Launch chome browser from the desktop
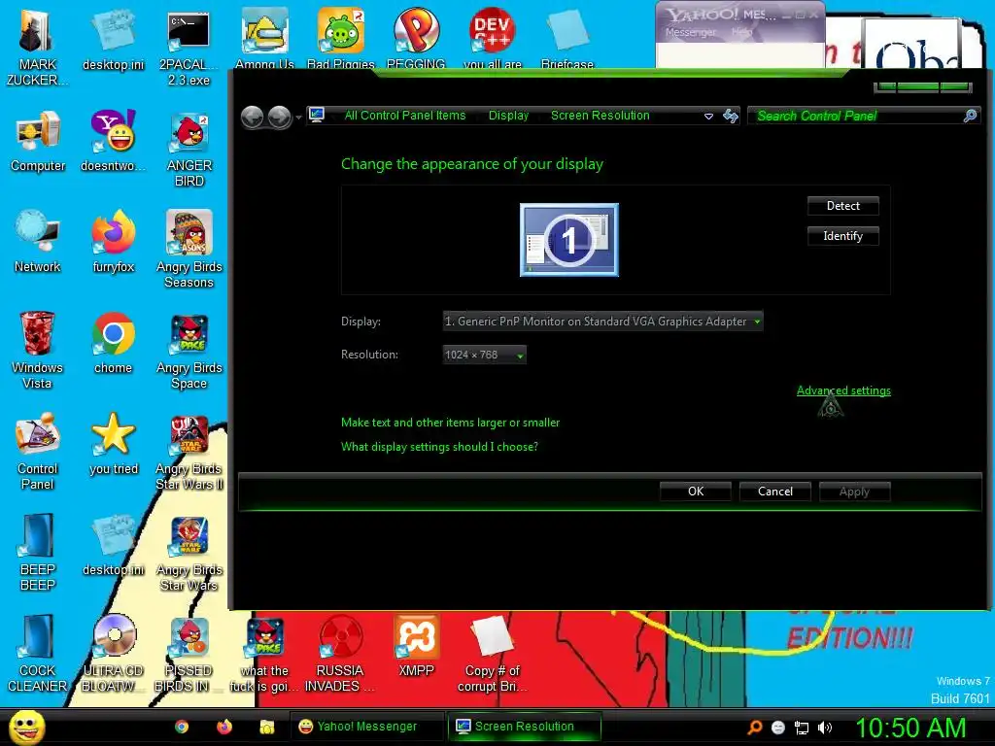The height and width of the screenshot is (746, 995). click(113, 343)
